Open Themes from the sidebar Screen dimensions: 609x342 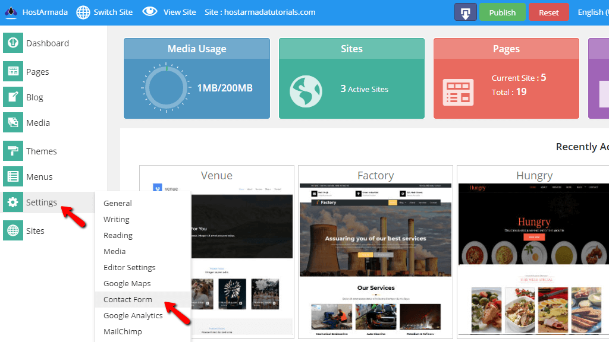click(41, 151)
